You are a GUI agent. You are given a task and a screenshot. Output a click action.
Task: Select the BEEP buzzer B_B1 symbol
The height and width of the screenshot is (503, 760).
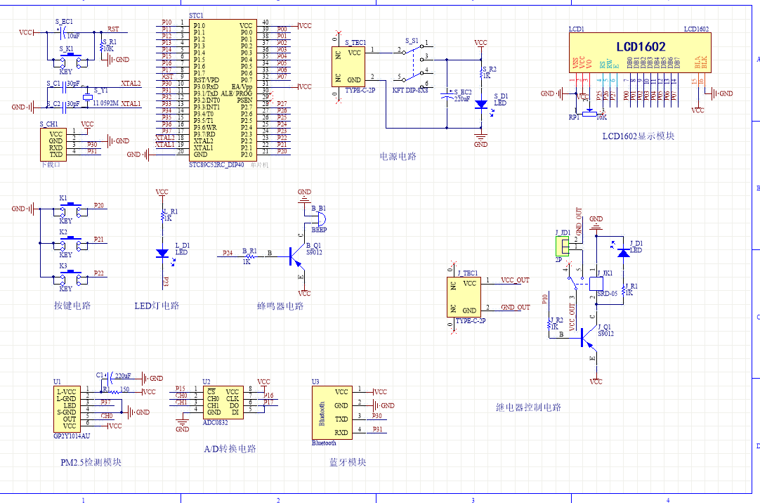click(318, 219)
